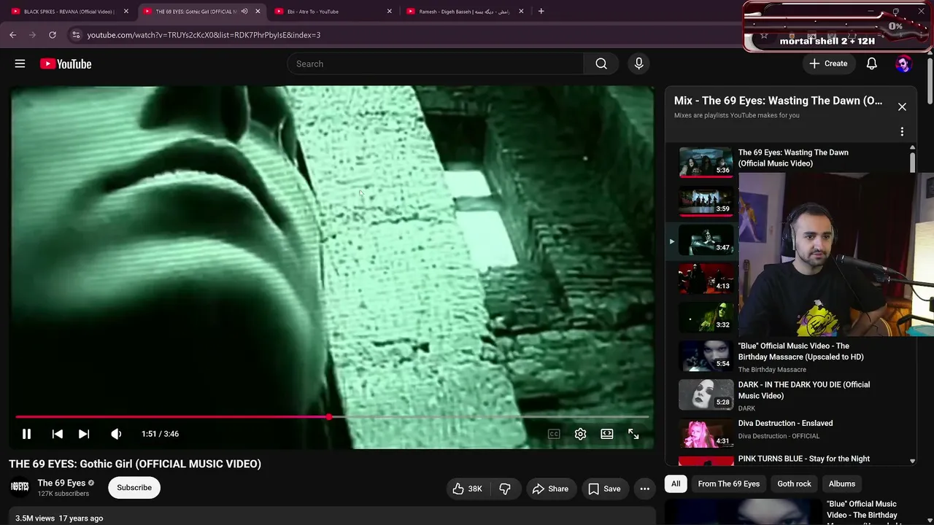
Task: Open the account avatar menu
Action: (x=903, y=63)
